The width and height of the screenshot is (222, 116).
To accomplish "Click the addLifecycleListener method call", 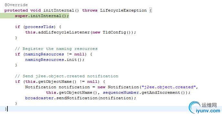I will point(64,32).
